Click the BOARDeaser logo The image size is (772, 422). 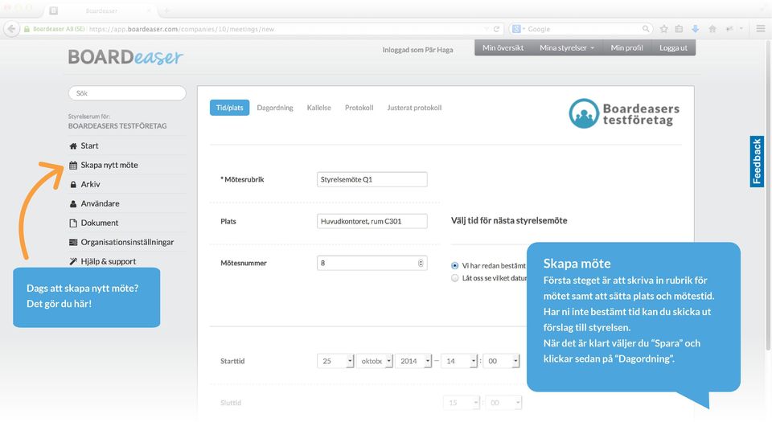point(125,57)
